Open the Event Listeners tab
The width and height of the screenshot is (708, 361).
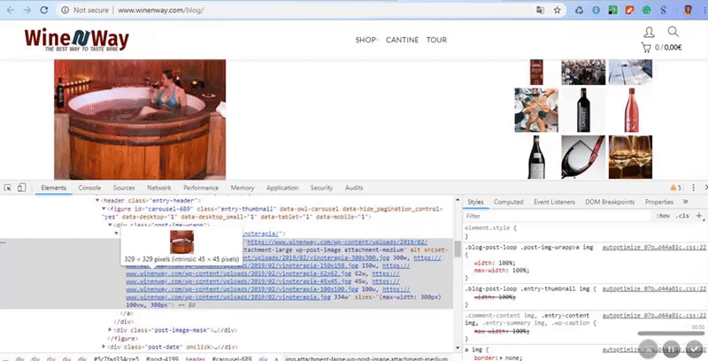555,202
